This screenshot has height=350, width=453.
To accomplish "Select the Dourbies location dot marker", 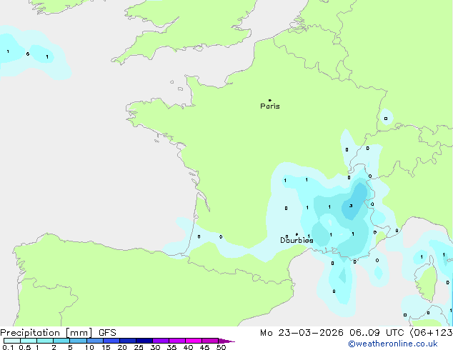I will click(x=297, y=234).
